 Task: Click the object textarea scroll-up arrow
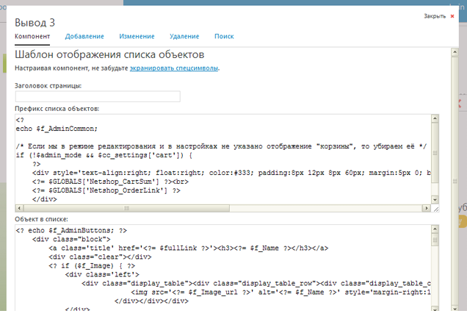[x=435, y=229]
